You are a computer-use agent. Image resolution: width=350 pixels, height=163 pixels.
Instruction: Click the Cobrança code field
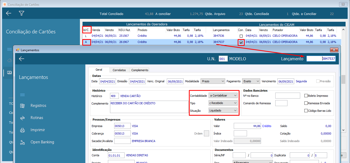(x=122, y=134)
